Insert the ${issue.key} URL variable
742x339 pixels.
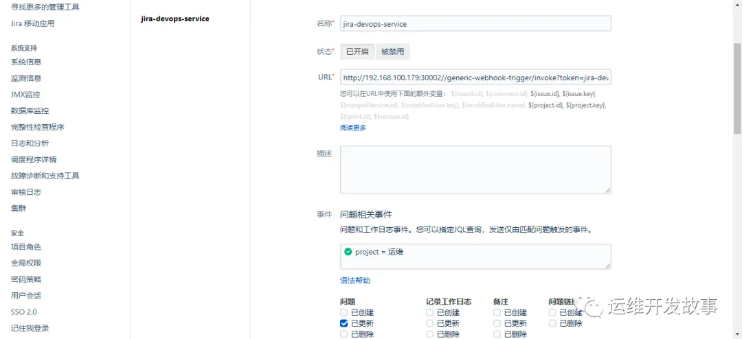pos(580,94)
